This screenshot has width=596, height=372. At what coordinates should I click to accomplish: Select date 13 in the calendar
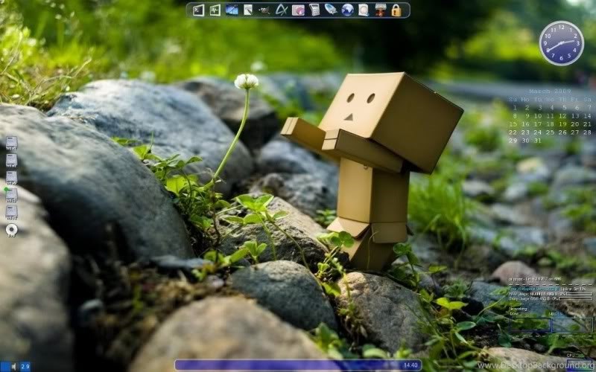pyautogui.click(x=575, y=116)
